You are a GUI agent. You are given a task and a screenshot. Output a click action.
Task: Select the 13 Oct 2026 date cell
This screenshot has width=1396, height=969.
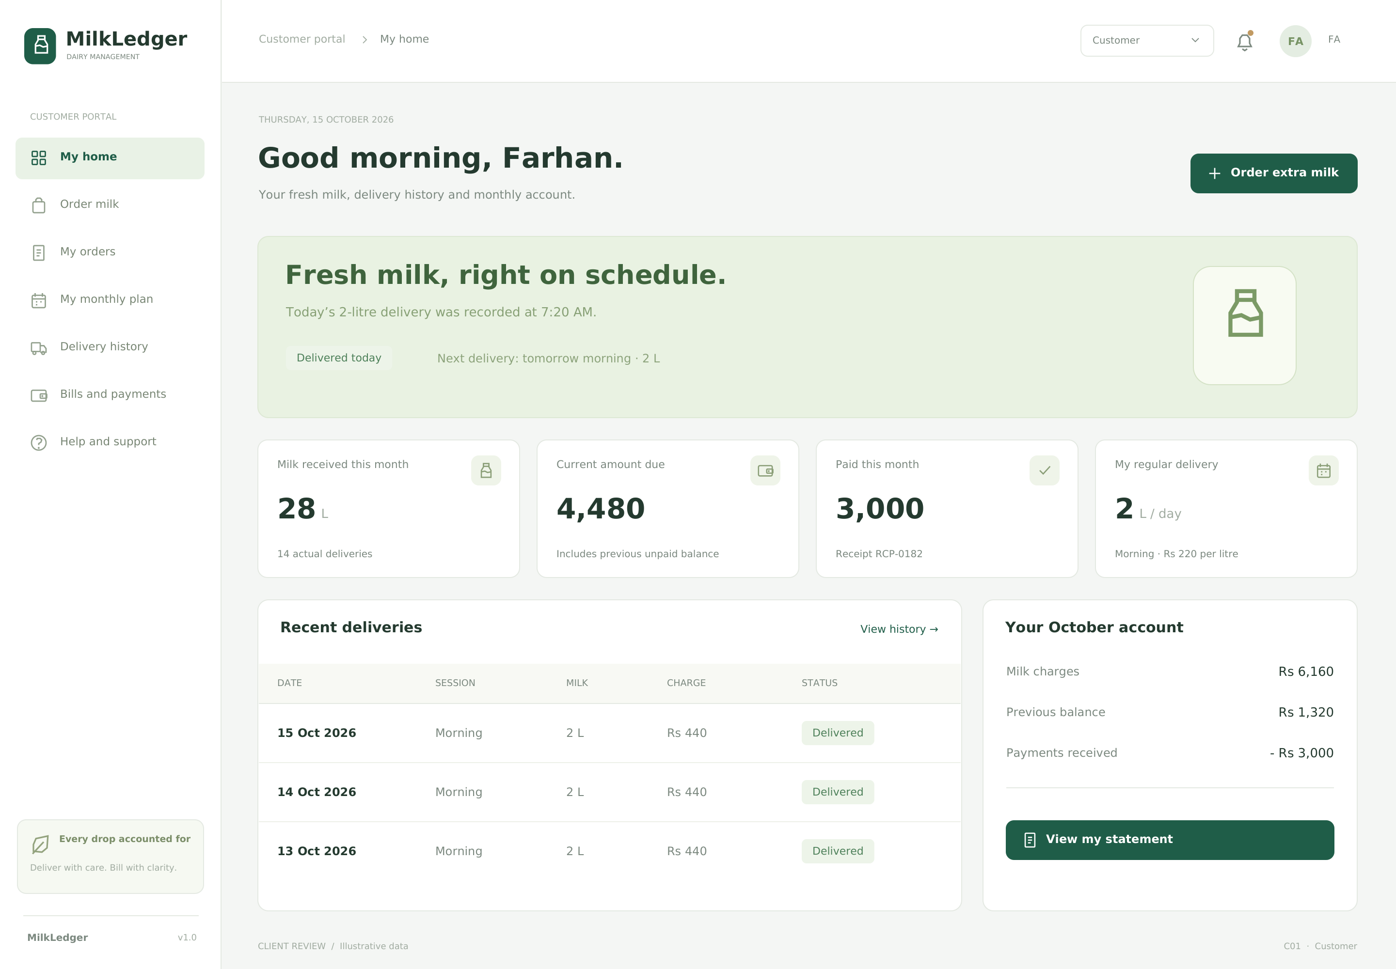coord(317,851)
